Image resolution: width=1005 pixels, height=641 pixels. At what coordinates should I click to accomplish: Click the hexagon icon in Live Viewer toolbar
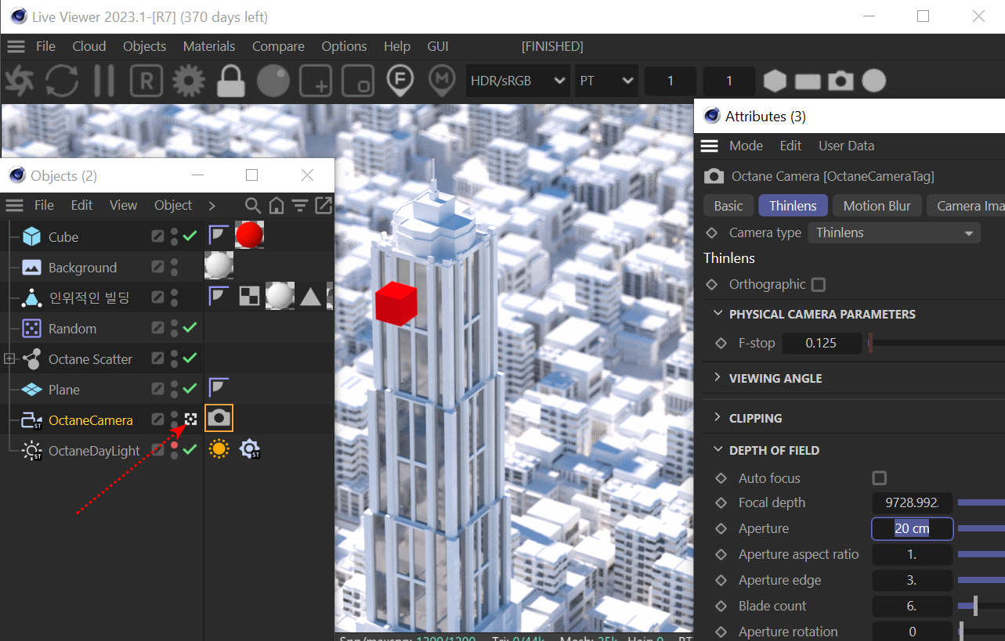[775, 81]
